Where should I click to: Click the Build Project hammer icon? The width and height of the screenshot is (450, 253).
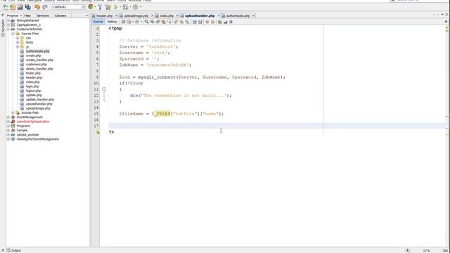[x=100, y=7]
